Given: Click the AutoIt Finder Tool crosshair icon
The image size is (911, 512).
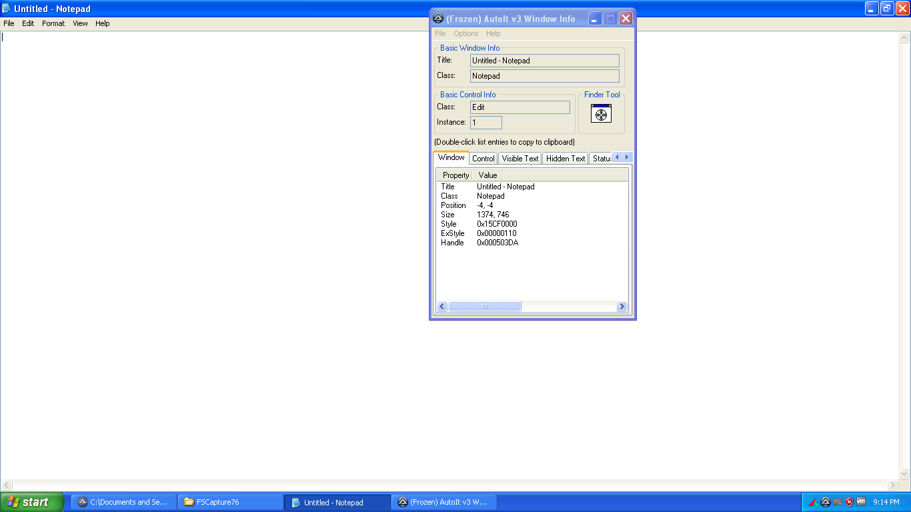Looking at the screenshot, I should pos(601,114).
